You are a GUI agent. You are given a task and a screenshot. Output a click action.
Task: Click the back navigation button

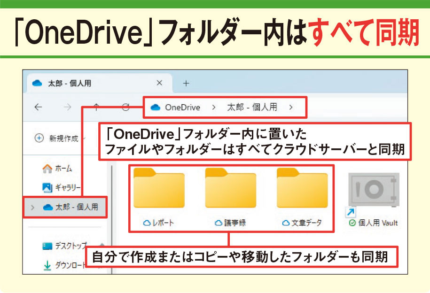click(x=37, y=108)
